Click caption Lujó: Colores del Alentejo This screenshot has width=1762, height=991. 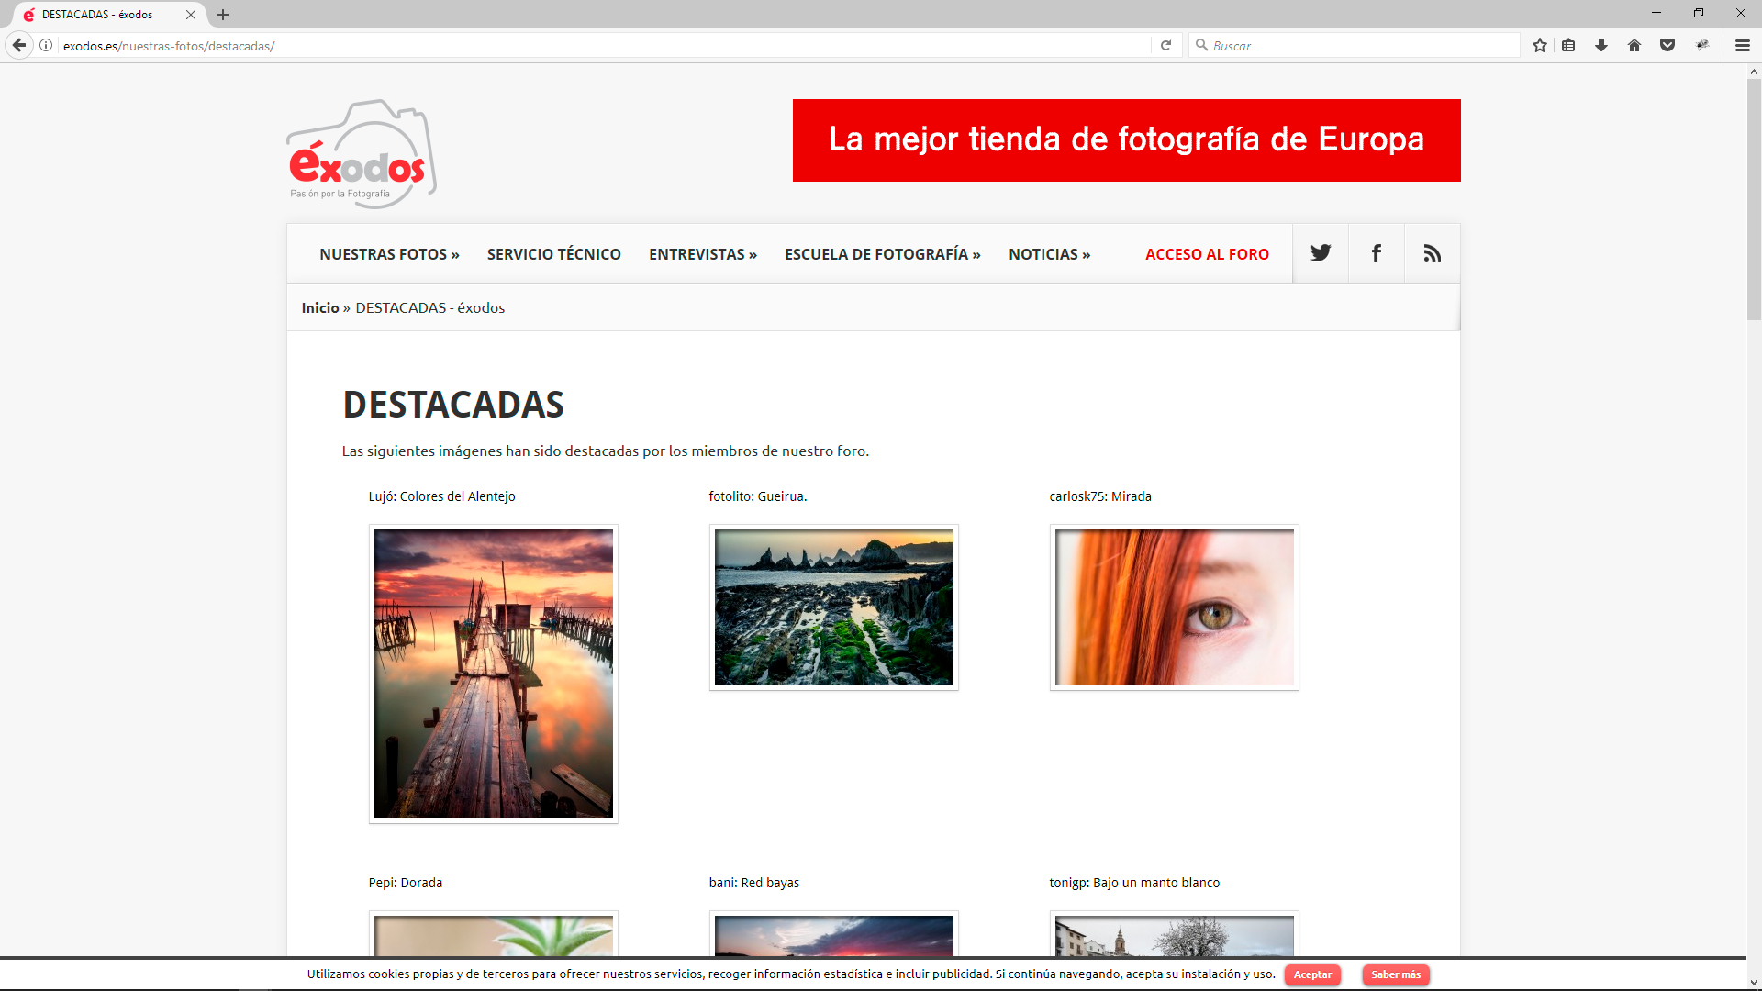tap(441, 496)
